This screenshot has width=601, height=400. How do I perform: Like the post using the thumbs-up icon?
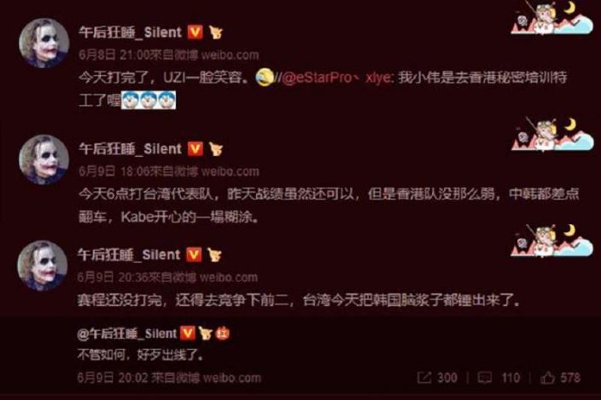pos(547,378)
